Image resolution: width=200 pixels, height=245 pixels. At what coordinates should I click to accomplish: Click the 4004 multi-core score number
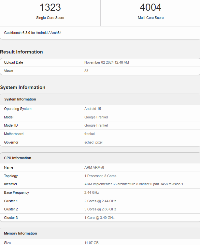(x=150, y=8)
